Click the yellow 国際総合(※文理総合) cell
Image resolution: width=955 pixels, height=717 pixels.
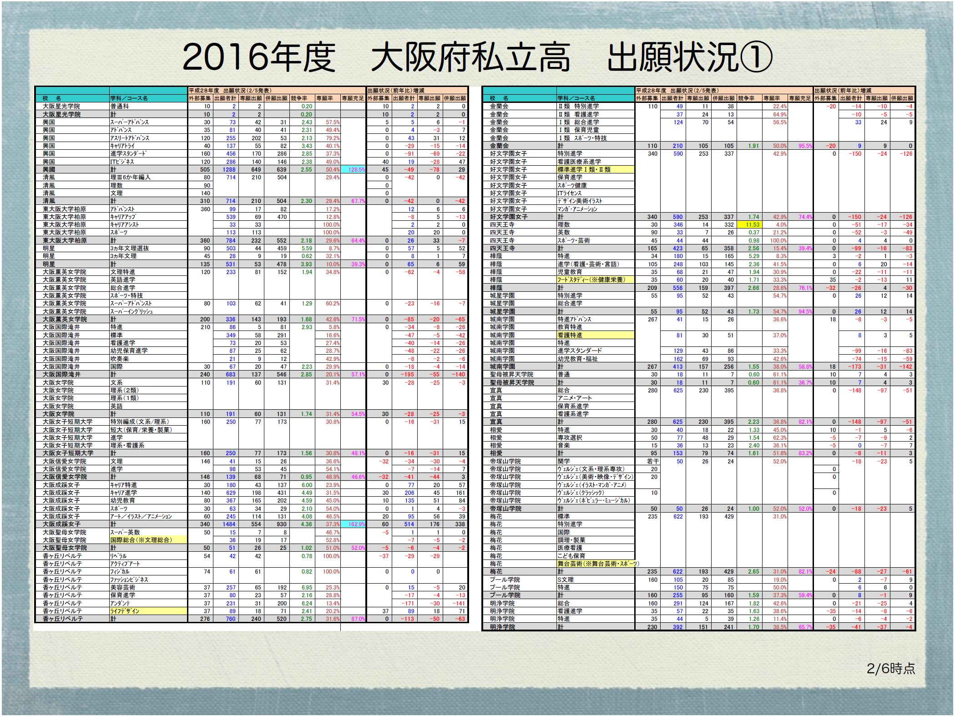(148, 540)
